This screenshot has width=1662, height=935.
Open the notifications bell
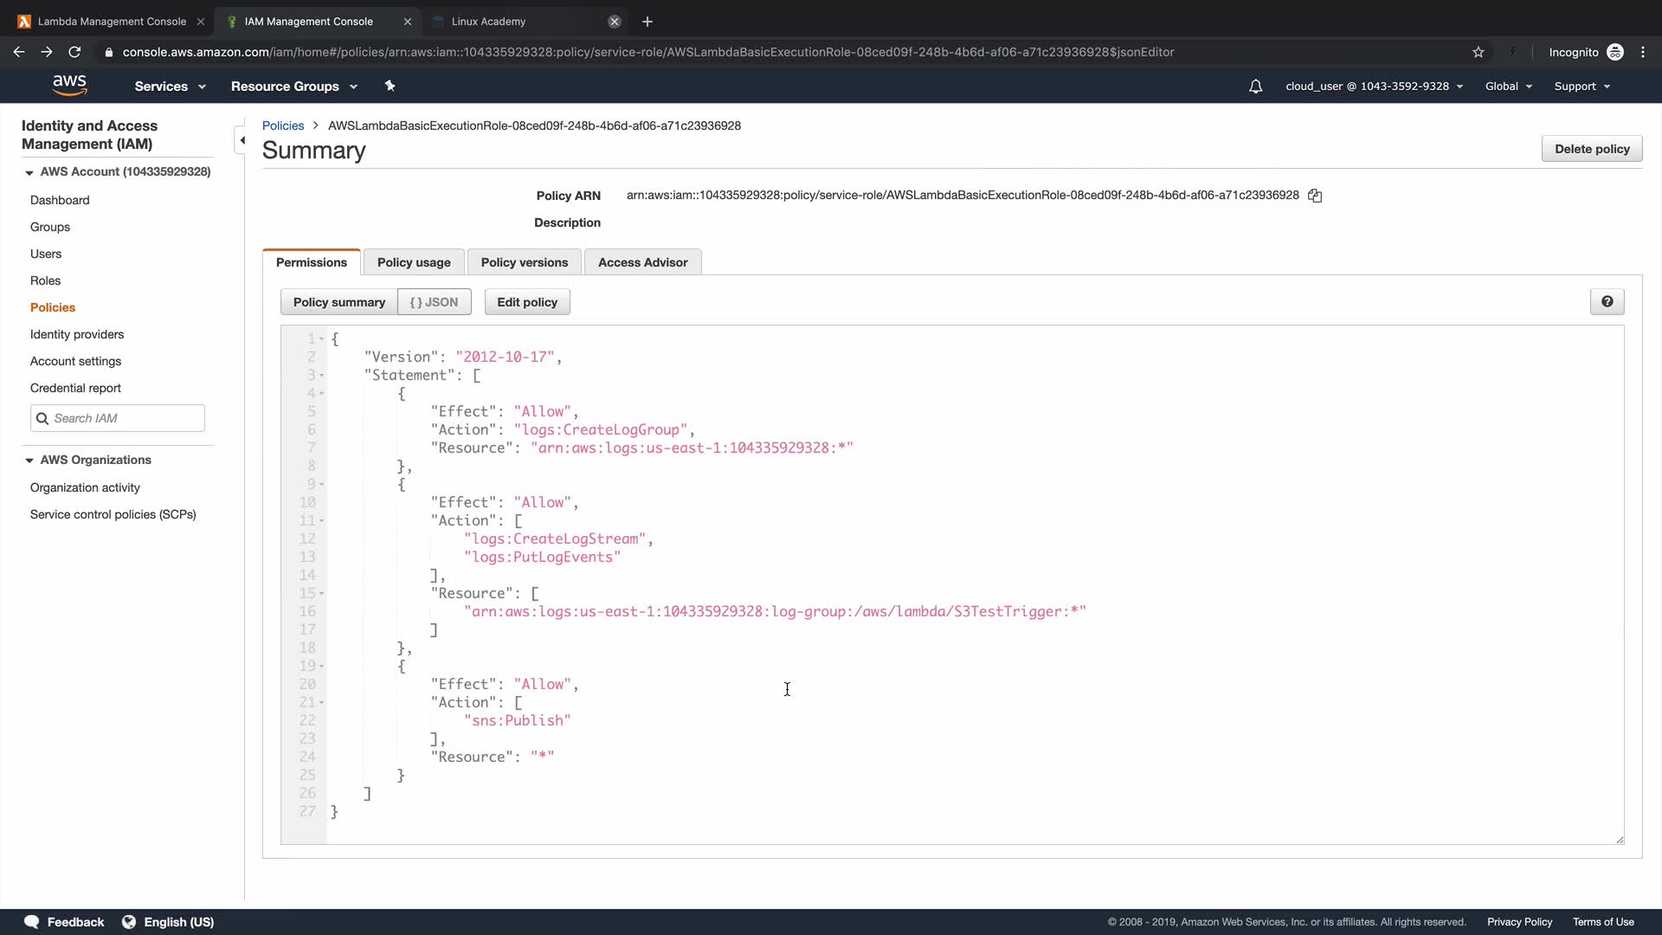point(1255,87)
